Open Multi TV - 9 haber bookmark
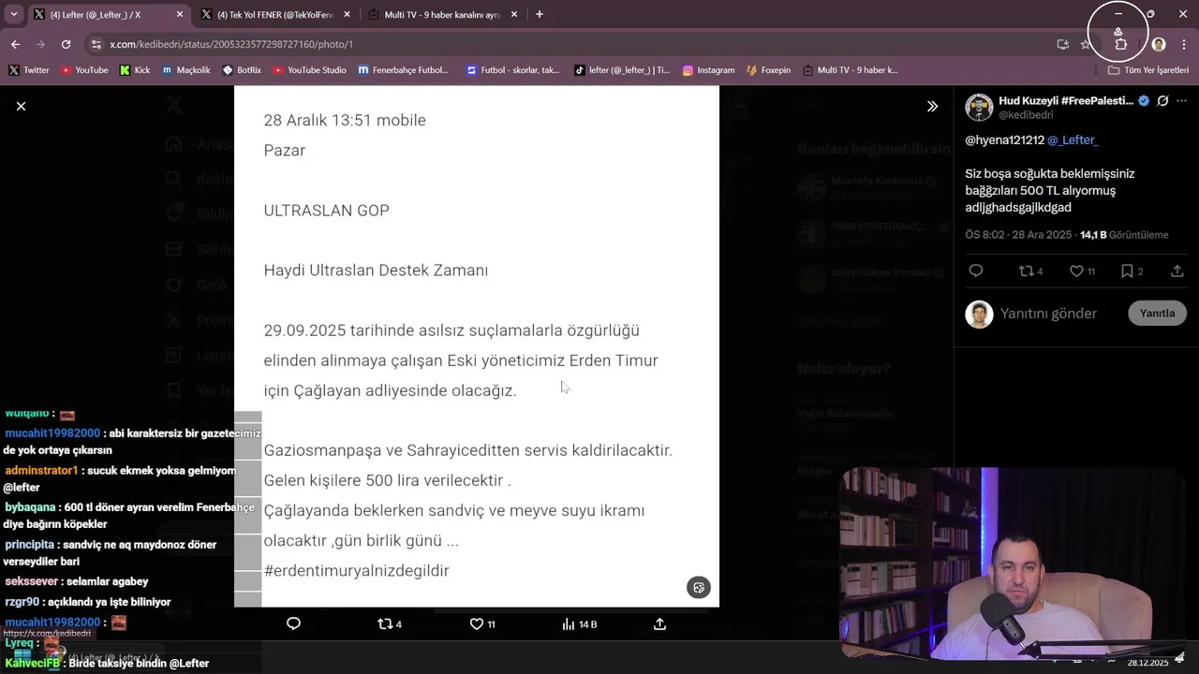This screenshot has height=674, width=1199. 850,70
